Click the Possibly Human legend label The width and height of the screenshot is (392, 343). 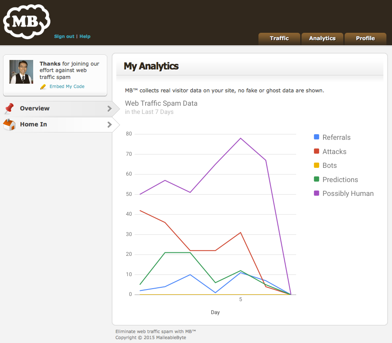348,194
